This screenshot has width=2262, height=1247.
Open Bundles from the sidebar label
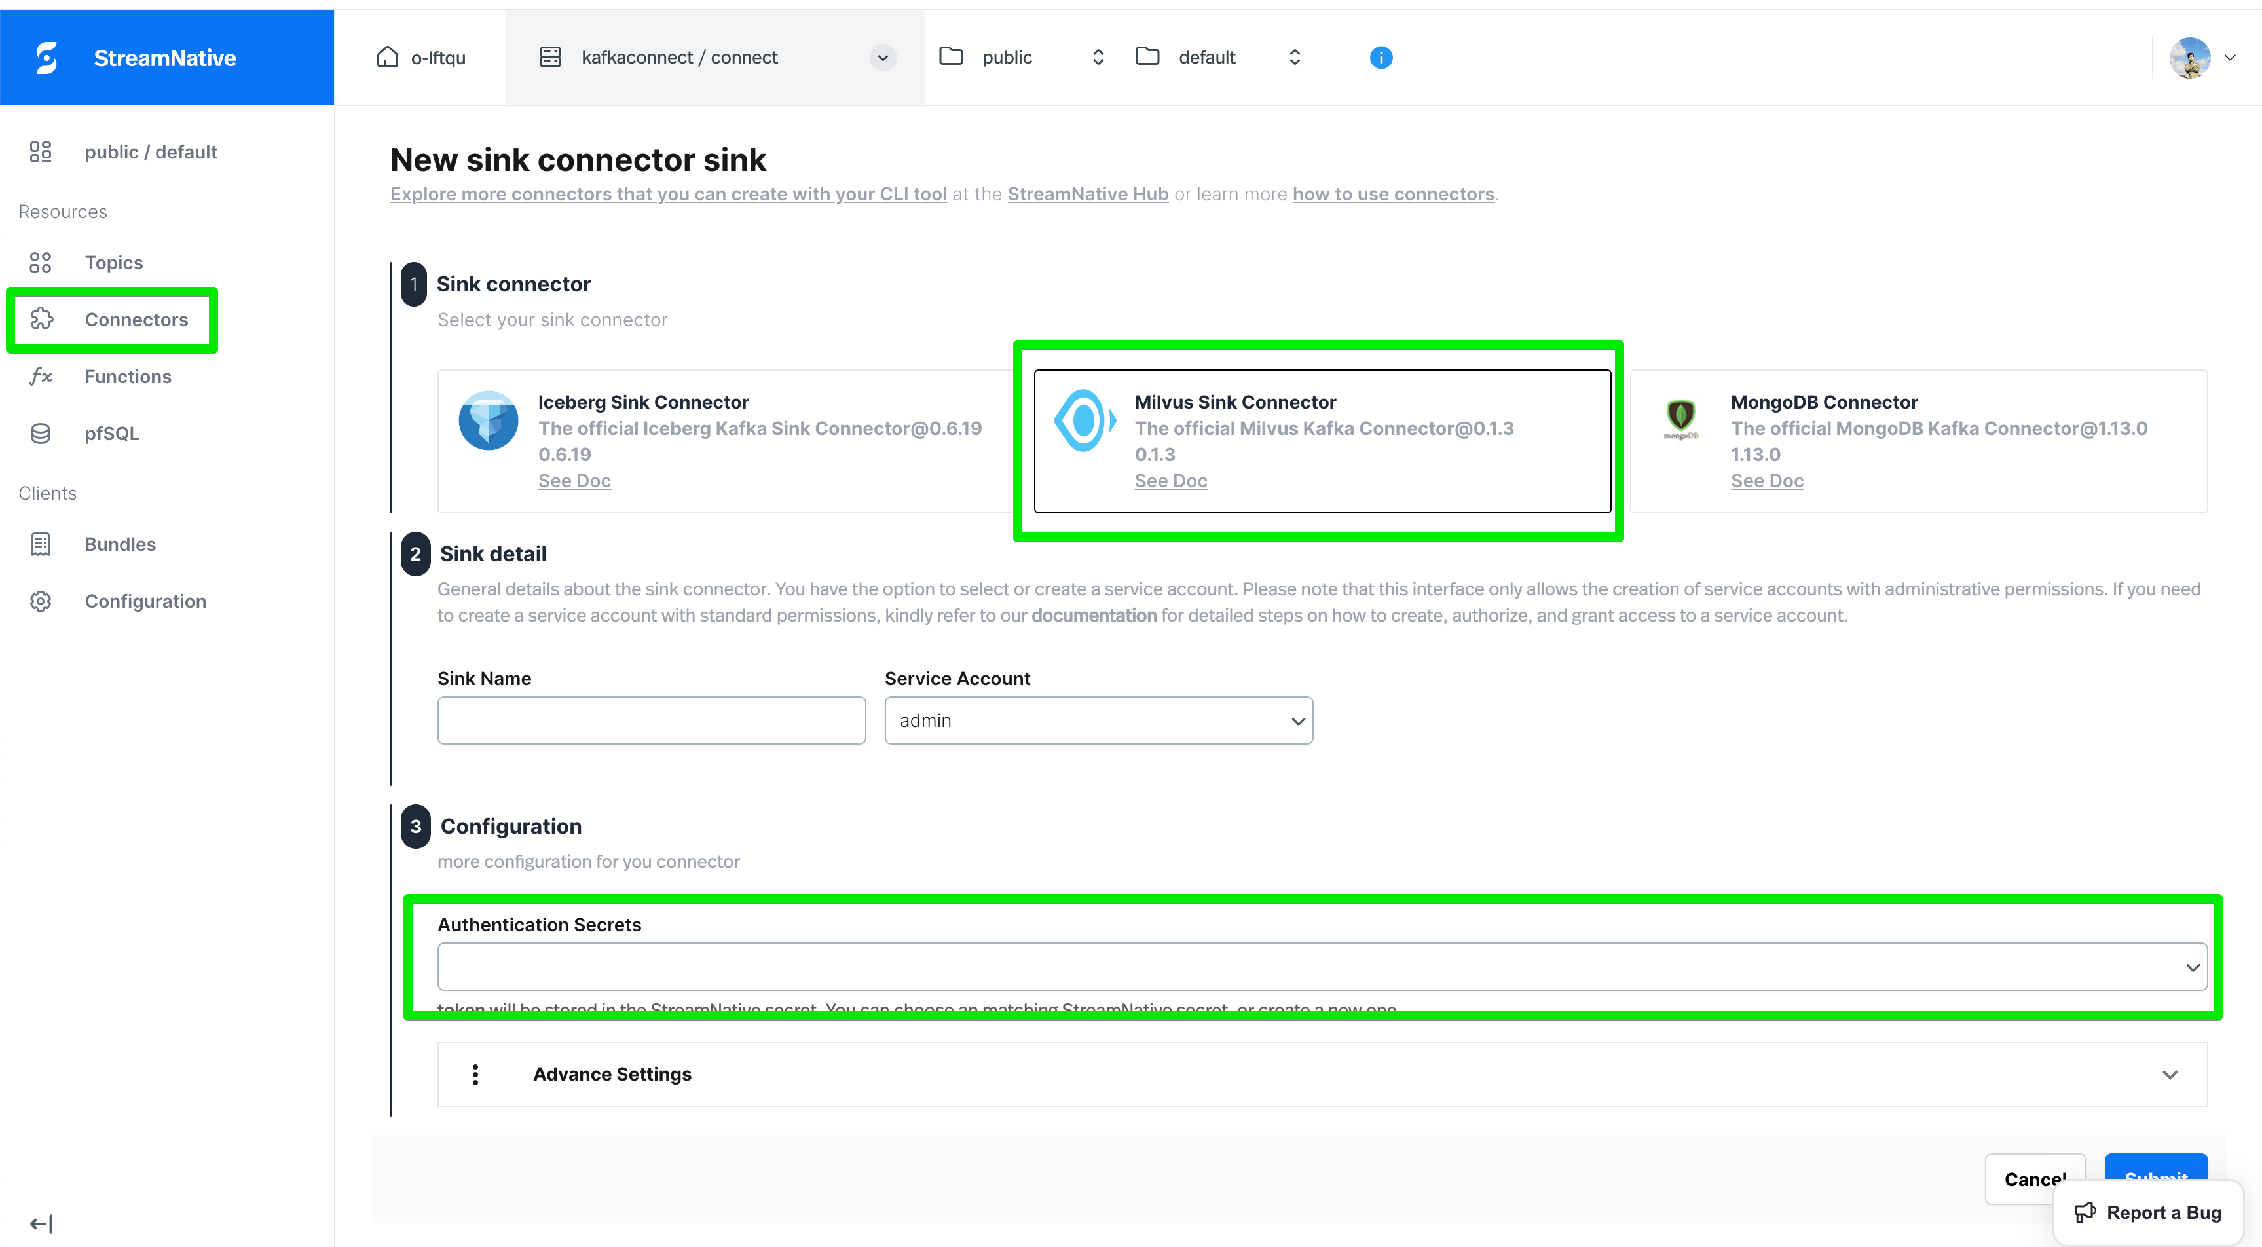click(121, 544)
